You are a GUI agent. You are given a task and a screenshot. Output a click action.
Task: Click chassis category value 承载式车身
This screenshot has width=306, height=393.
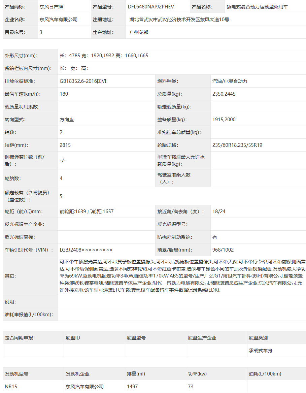261,351
